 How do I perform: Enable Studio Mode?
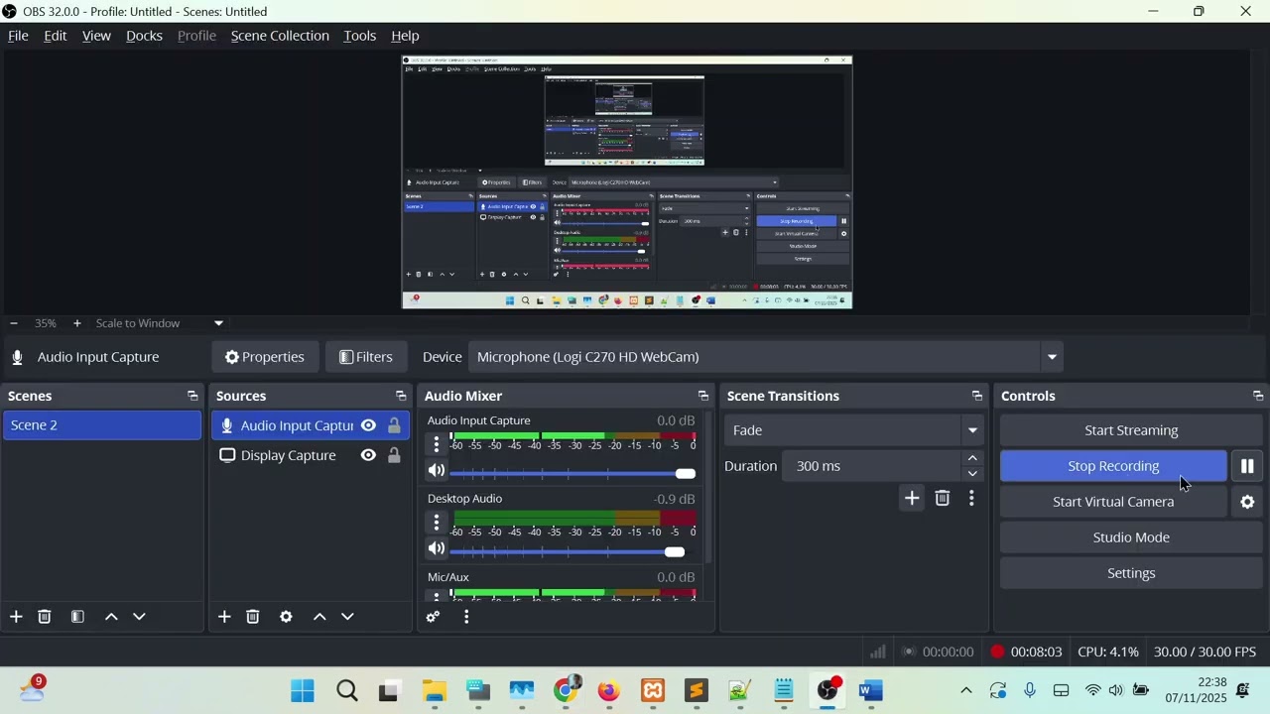click(x=1131, y=537)
